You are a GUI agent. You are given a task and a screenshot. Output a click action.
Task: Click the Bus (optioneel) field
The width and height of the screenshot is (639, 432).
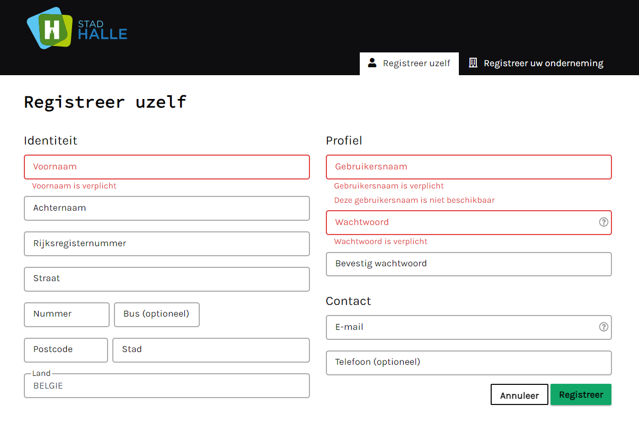(156, 314)
